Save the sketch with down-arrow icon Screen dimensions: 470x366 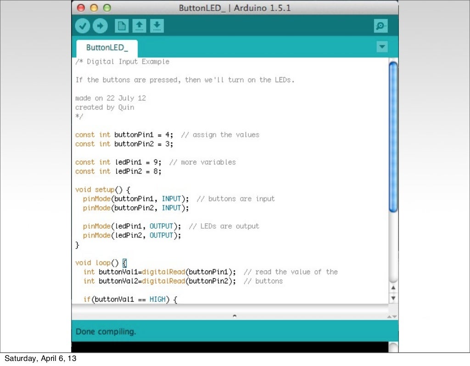[157, 26]
